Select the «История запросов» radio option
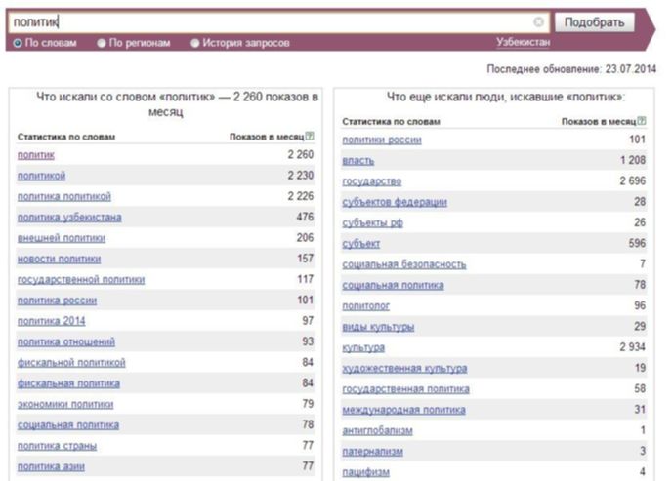The height and width of the screenshot is (481, 672). [x=195, y=43]
